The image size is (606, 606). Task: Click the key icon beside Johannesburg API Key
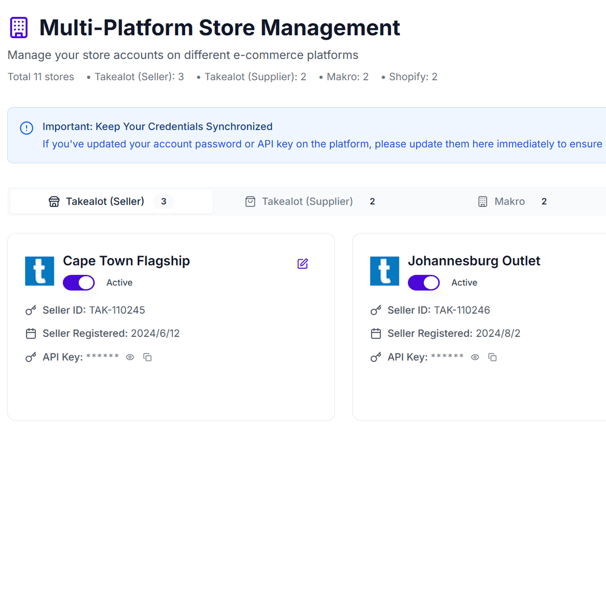pyautogui.click(x=376, y=357)
